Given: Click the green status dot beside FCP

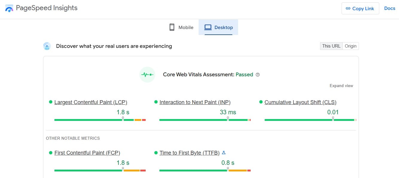Looking at the screenshot, I should (51, 153).
